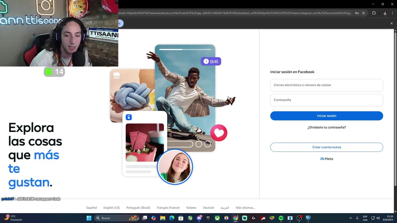The width and height of the screenshot is (397, 223).
Task: Bookmark this page with the star icon
Action: tap(364, 13)
